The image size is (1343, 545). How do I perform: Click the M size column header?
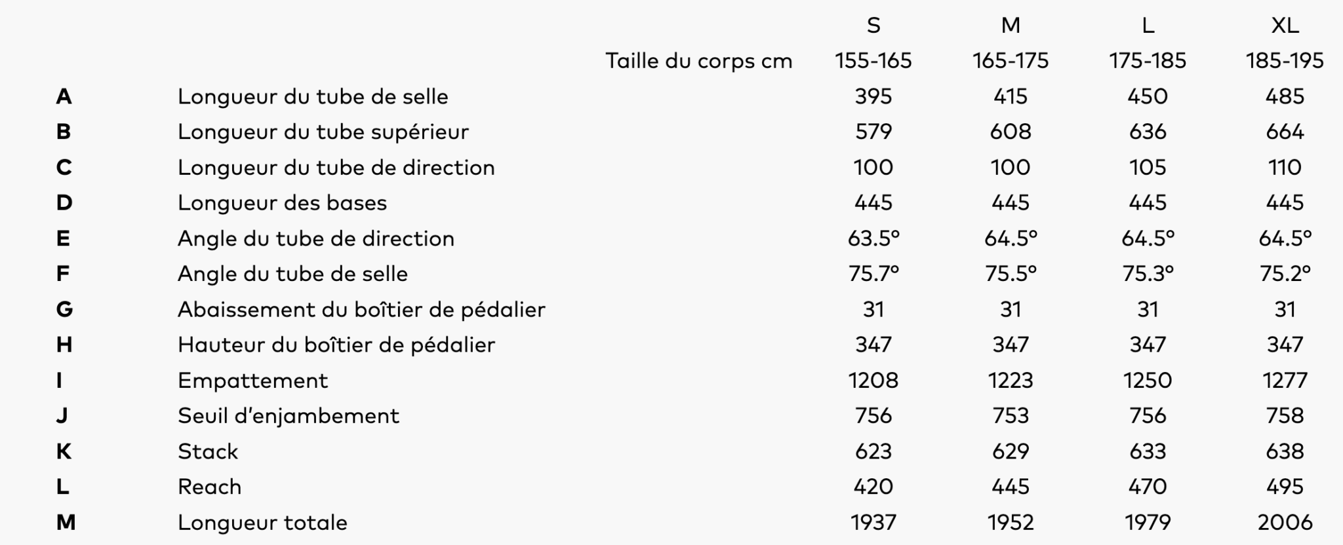[x=1011, y=26]
